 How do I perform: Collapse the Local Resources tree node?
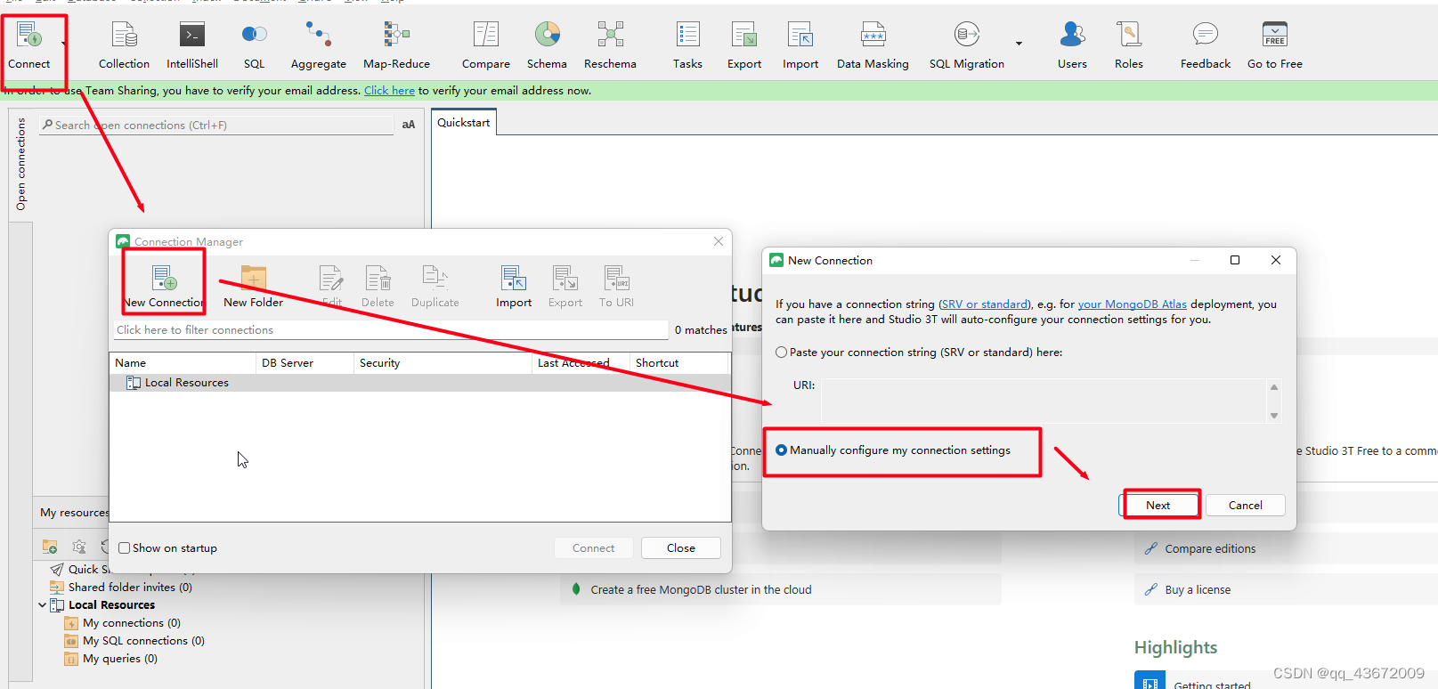coord(42,605)
